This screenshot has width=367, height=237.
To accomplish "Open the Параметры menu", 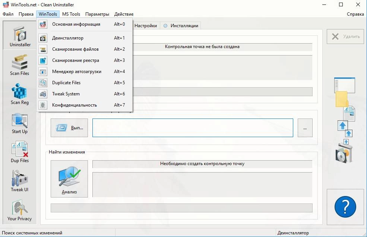I will [97, 14].
